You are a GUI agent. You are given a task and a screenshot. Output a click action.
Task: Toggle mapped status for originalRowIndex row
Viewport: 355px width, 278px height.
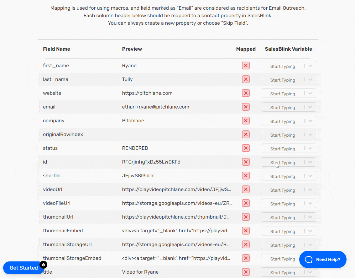pyautogui.click(x=246, y=134)
